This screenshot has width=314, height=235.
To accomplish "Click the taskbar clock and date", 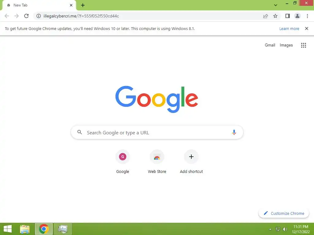I will 301,229.
